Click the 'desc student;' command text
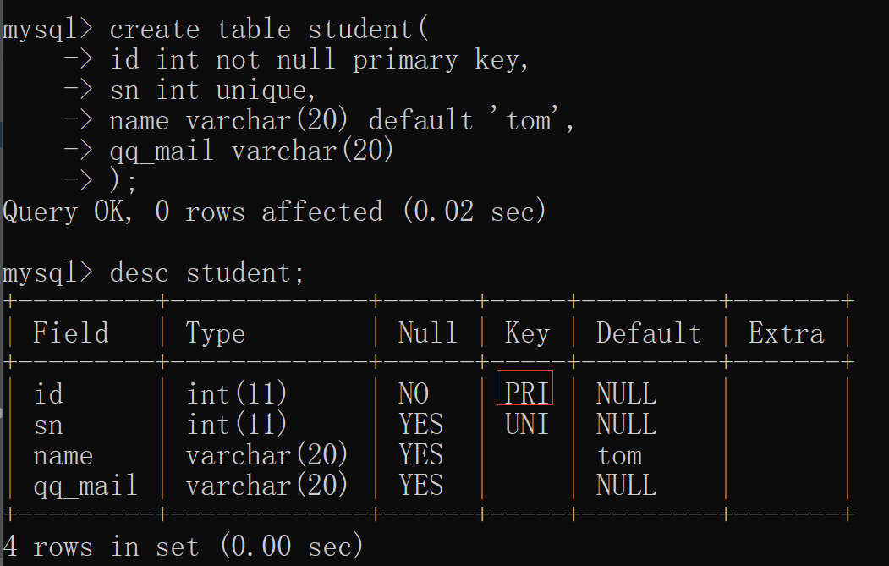Screen dimensions: 889x566 coord(207,272)
